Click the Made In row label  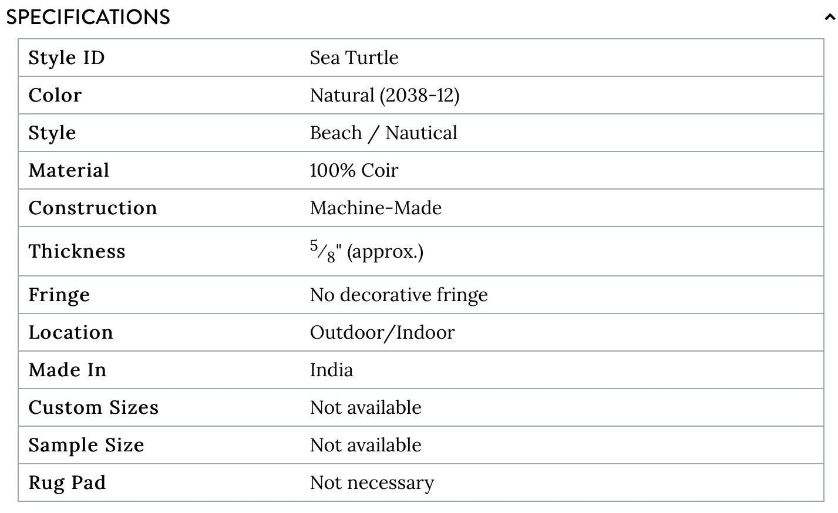coord(68,370)
